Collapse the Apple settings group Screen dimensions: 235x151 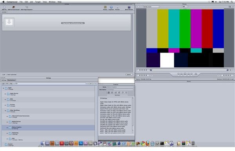coord(3,88)
